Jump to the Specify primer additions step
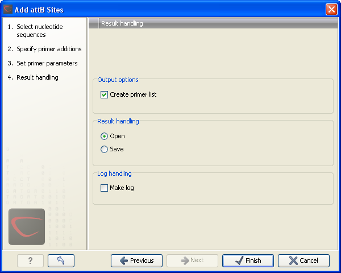Image resolution: width=341 pixels, height=273 pixels. point(48,49)
